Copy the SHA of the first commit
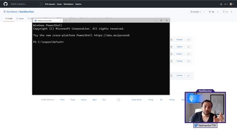The height and width of the screenshot is (133, 237). point(171,40)
